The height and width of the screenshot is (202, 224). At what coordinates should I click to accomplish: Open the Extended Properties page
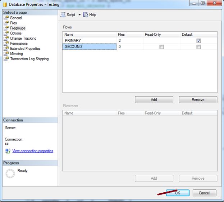[25, 49]
